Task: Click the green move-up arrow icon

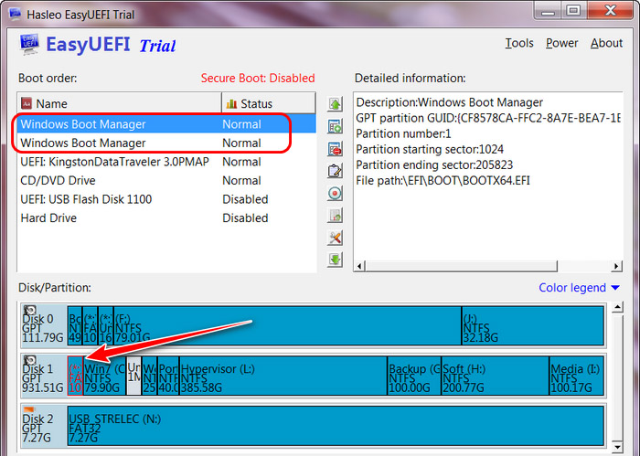Action: tap(335, 104)
